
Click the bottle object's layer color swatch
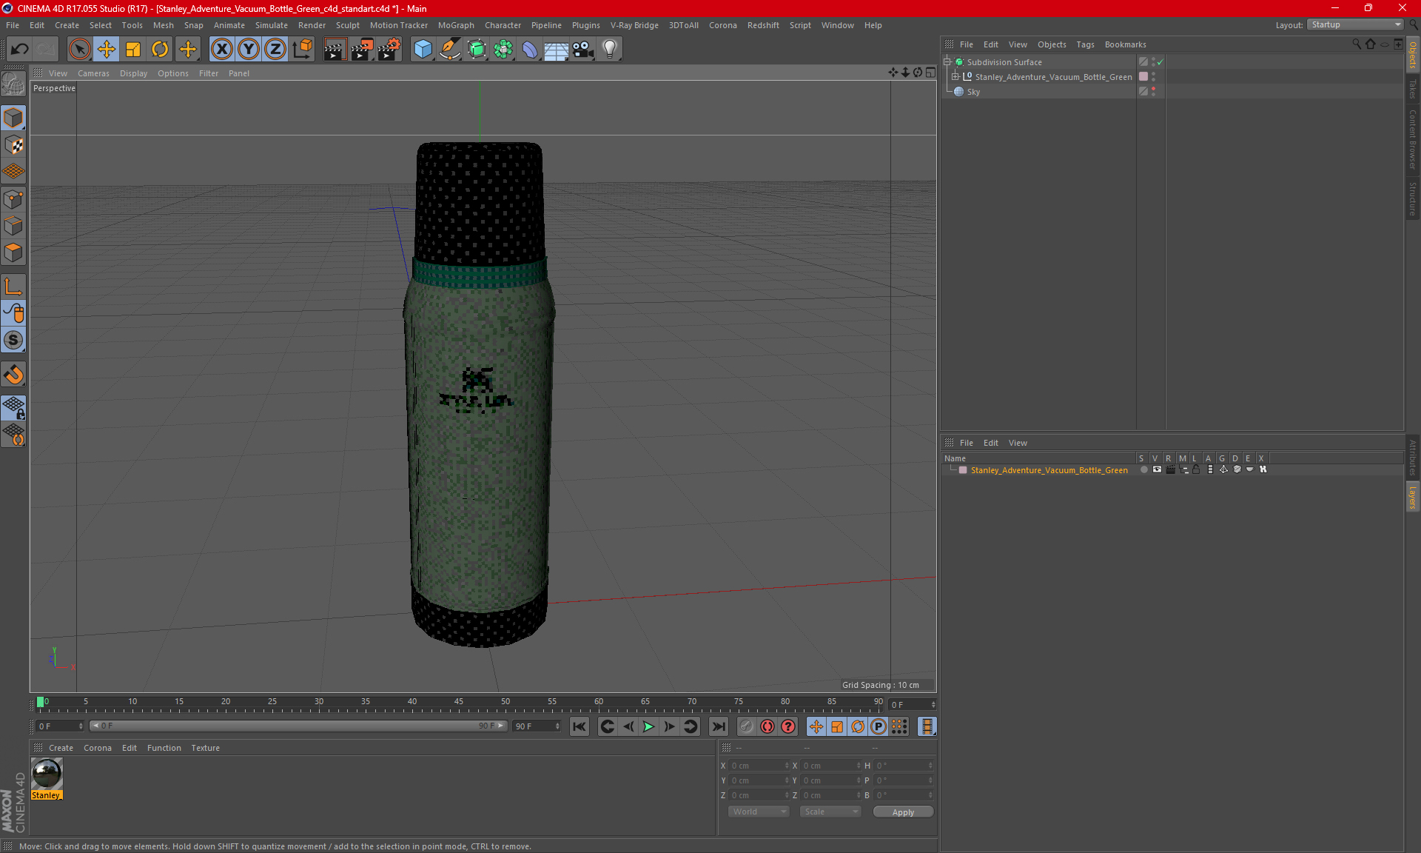(1143, 77)
